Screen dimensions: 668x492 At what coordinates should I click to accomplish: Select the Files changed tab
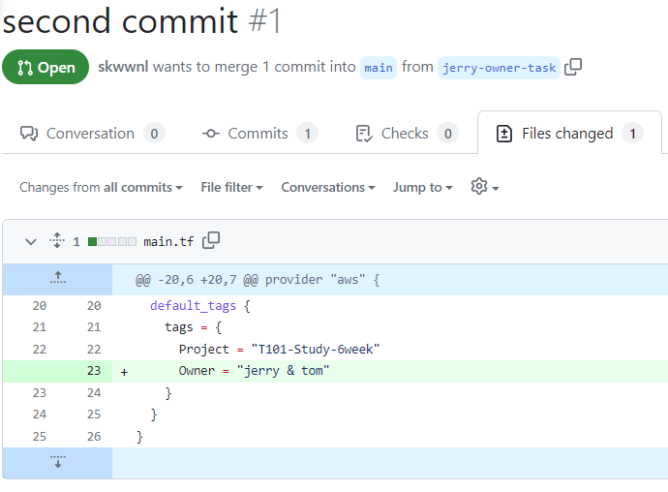point(569,134)
